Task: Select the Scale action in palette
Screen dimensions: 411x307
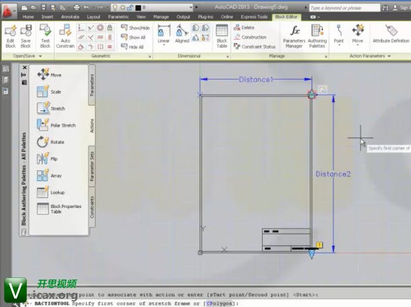Action: (x=49, y=92)
